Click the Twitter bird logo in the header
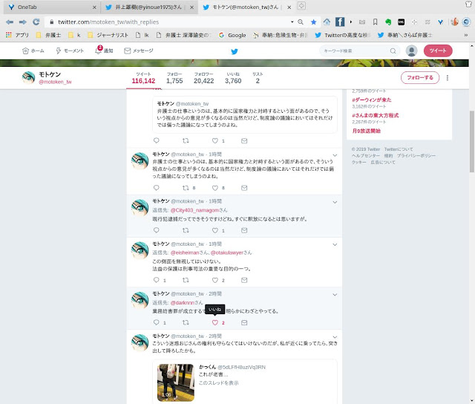The width and height of the screenshot is (475, 404). click(x=235, y=51)
